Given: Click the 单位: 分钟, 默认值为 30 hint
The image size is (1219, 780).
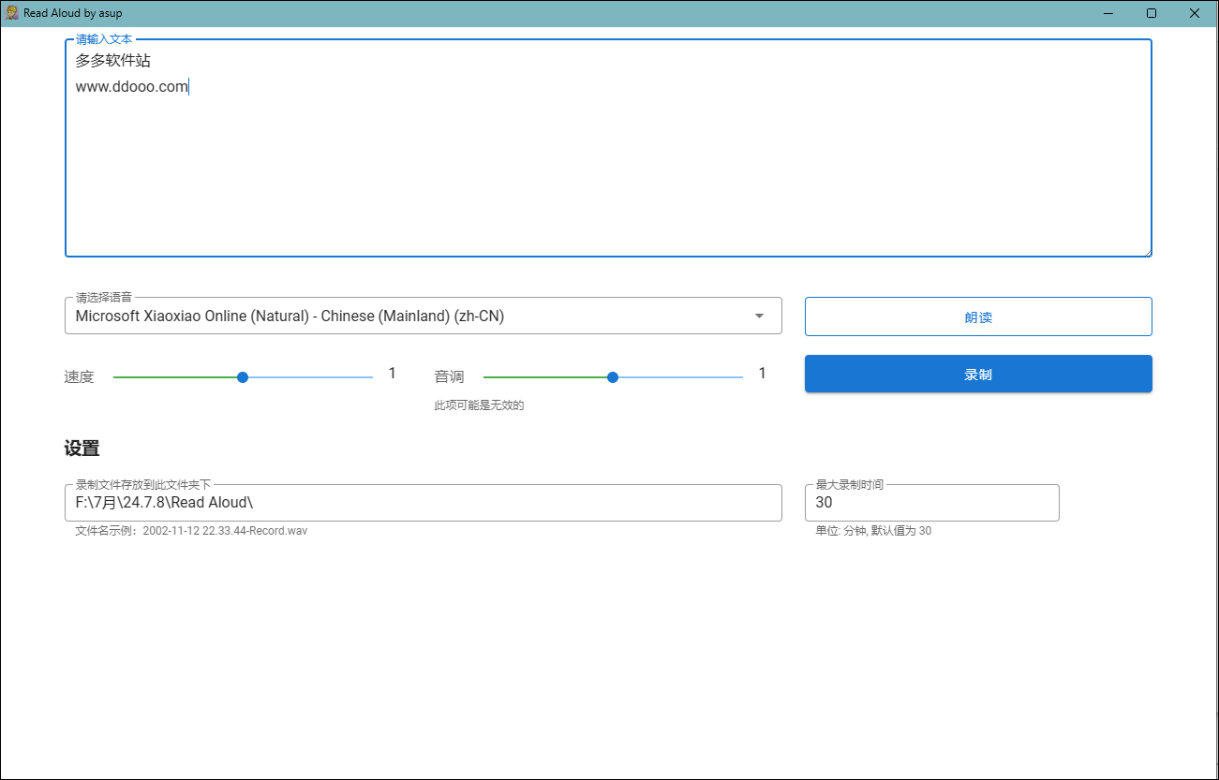Looking at the screenshot, I should [x=873, y=531].
